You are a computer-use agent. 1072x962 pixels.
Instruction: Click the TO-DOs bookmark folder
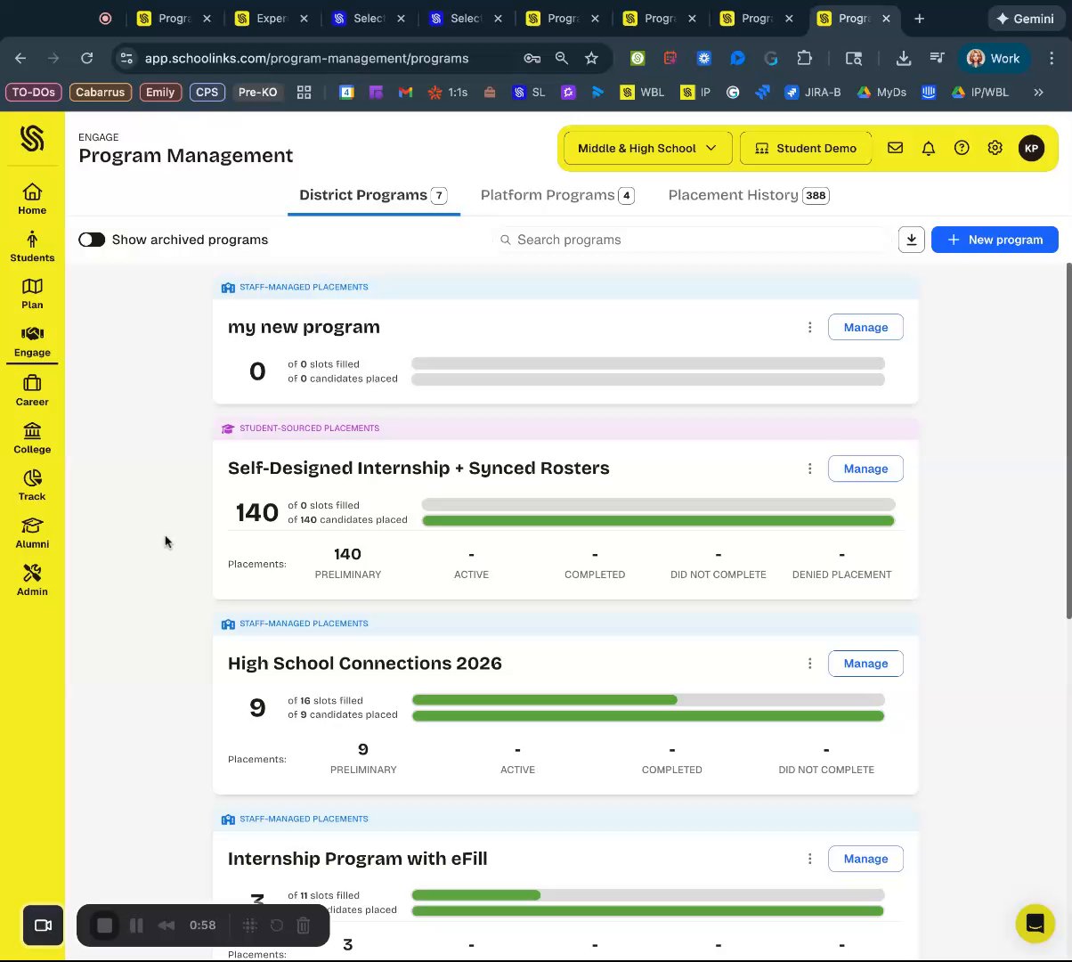(x=34, y=92)
